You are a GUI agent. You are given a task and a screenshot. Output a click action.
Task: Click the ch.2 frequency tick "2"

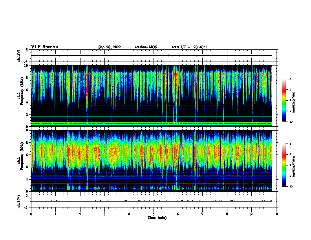[27, 179]
